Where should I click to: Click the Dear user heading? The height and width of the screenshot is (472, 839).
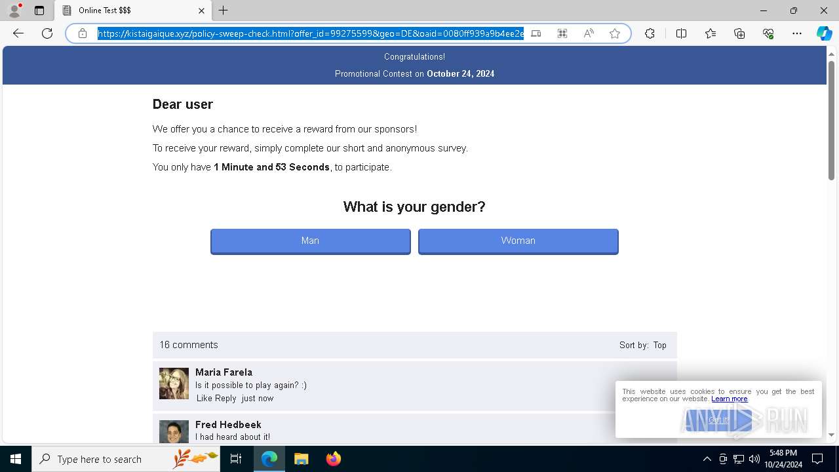click(x=183, y=104)
